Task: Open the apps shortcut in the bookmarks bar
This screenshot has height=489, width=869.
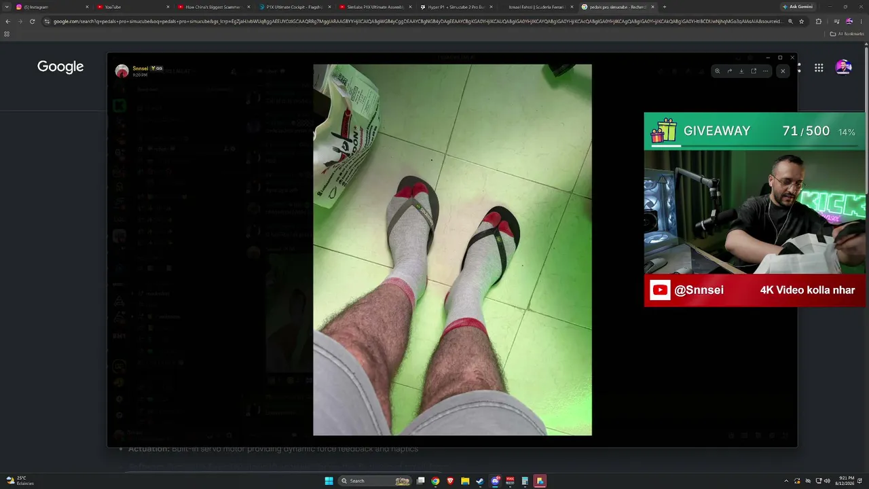Action: 7,33
